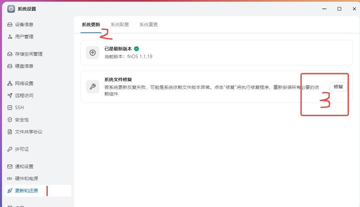
Task: Click the hard disk info icon
Action: [10, 66]
